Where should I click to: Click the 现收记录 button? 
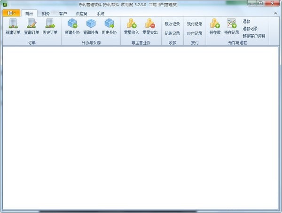(x=172, y=24)
